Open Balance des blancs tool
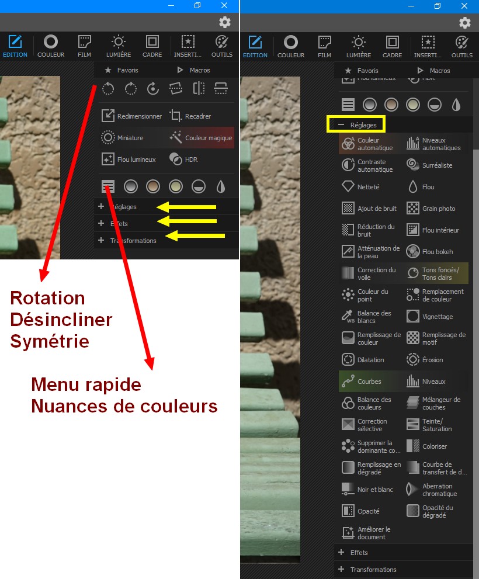The height and width of the screenshot is (579, 479). [x=370, y=317]
